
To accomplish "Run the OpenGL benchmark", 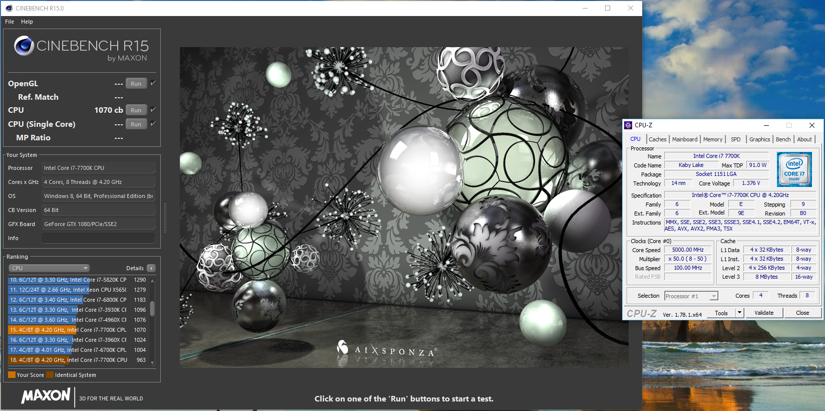I will pos(136,84).
